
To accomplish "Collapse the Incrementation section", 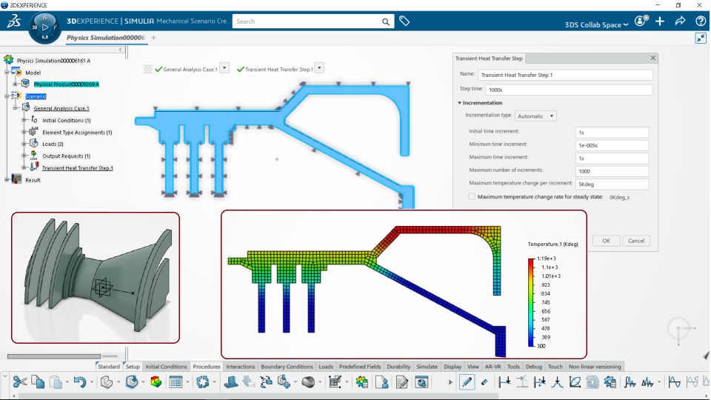I will tap(459, 103).
